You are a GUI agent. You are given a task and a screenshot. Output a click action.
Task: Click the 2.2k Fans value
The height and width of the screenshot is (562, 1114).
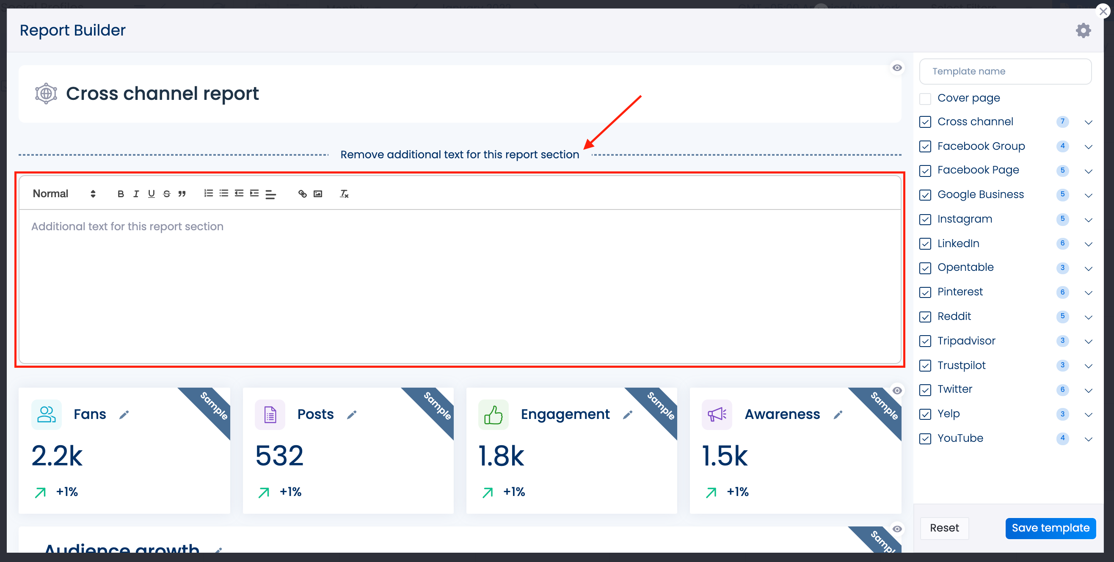pos(57,456)
